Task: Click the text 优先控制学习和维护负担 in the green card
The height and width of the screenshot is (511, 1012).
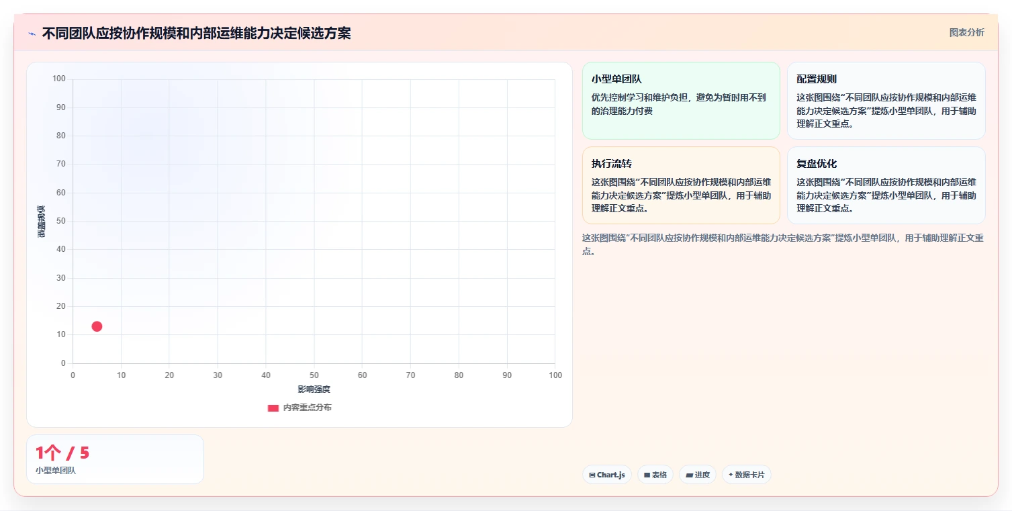Action: click(x=641, y=98)
